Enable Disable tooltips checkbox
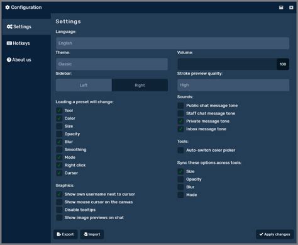 coord(59,210)
